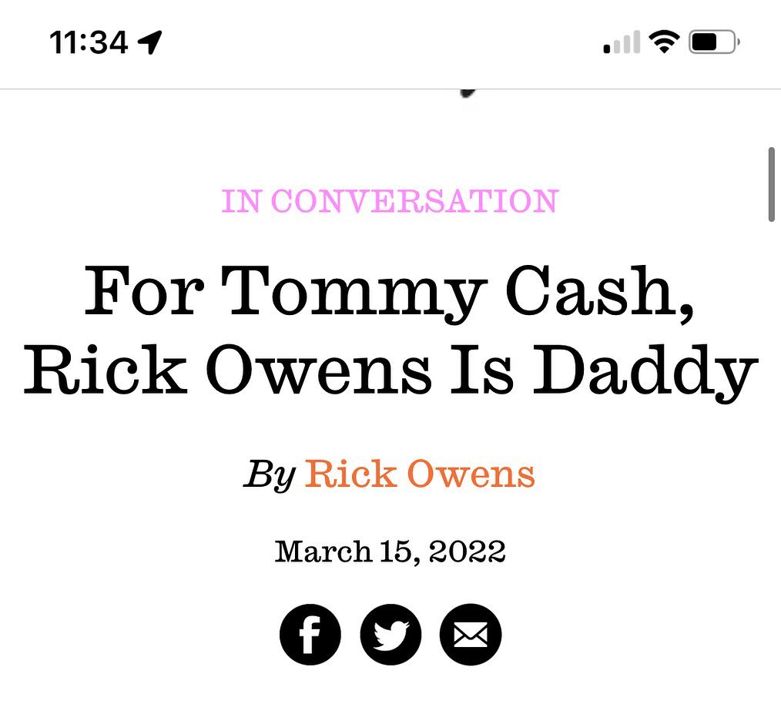Tap the Wi-Fi status icon
Viewport: 781px width, 704px height.
[662, 42]
